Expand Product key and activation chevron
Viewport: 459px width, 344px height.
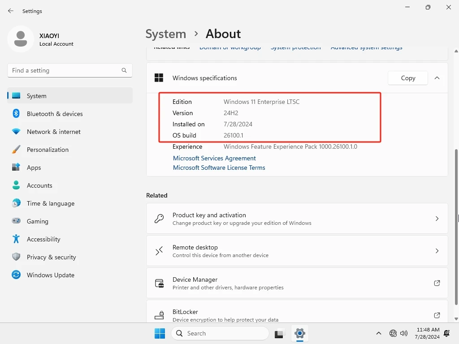tap(437, 219)
